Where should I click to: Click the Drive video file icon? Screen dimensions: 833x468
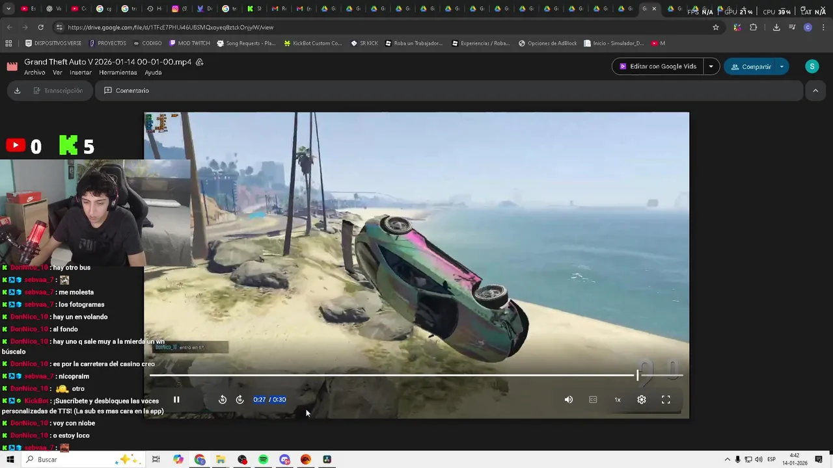12,66
